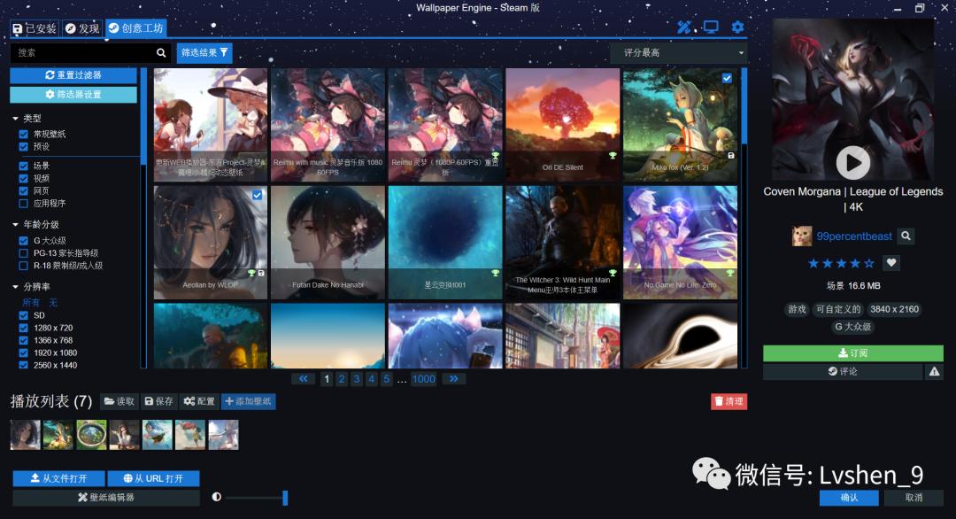Viewport: 956px width, 519px height.
Task: Click first page double-arrow button
Action: click(303, 379)
